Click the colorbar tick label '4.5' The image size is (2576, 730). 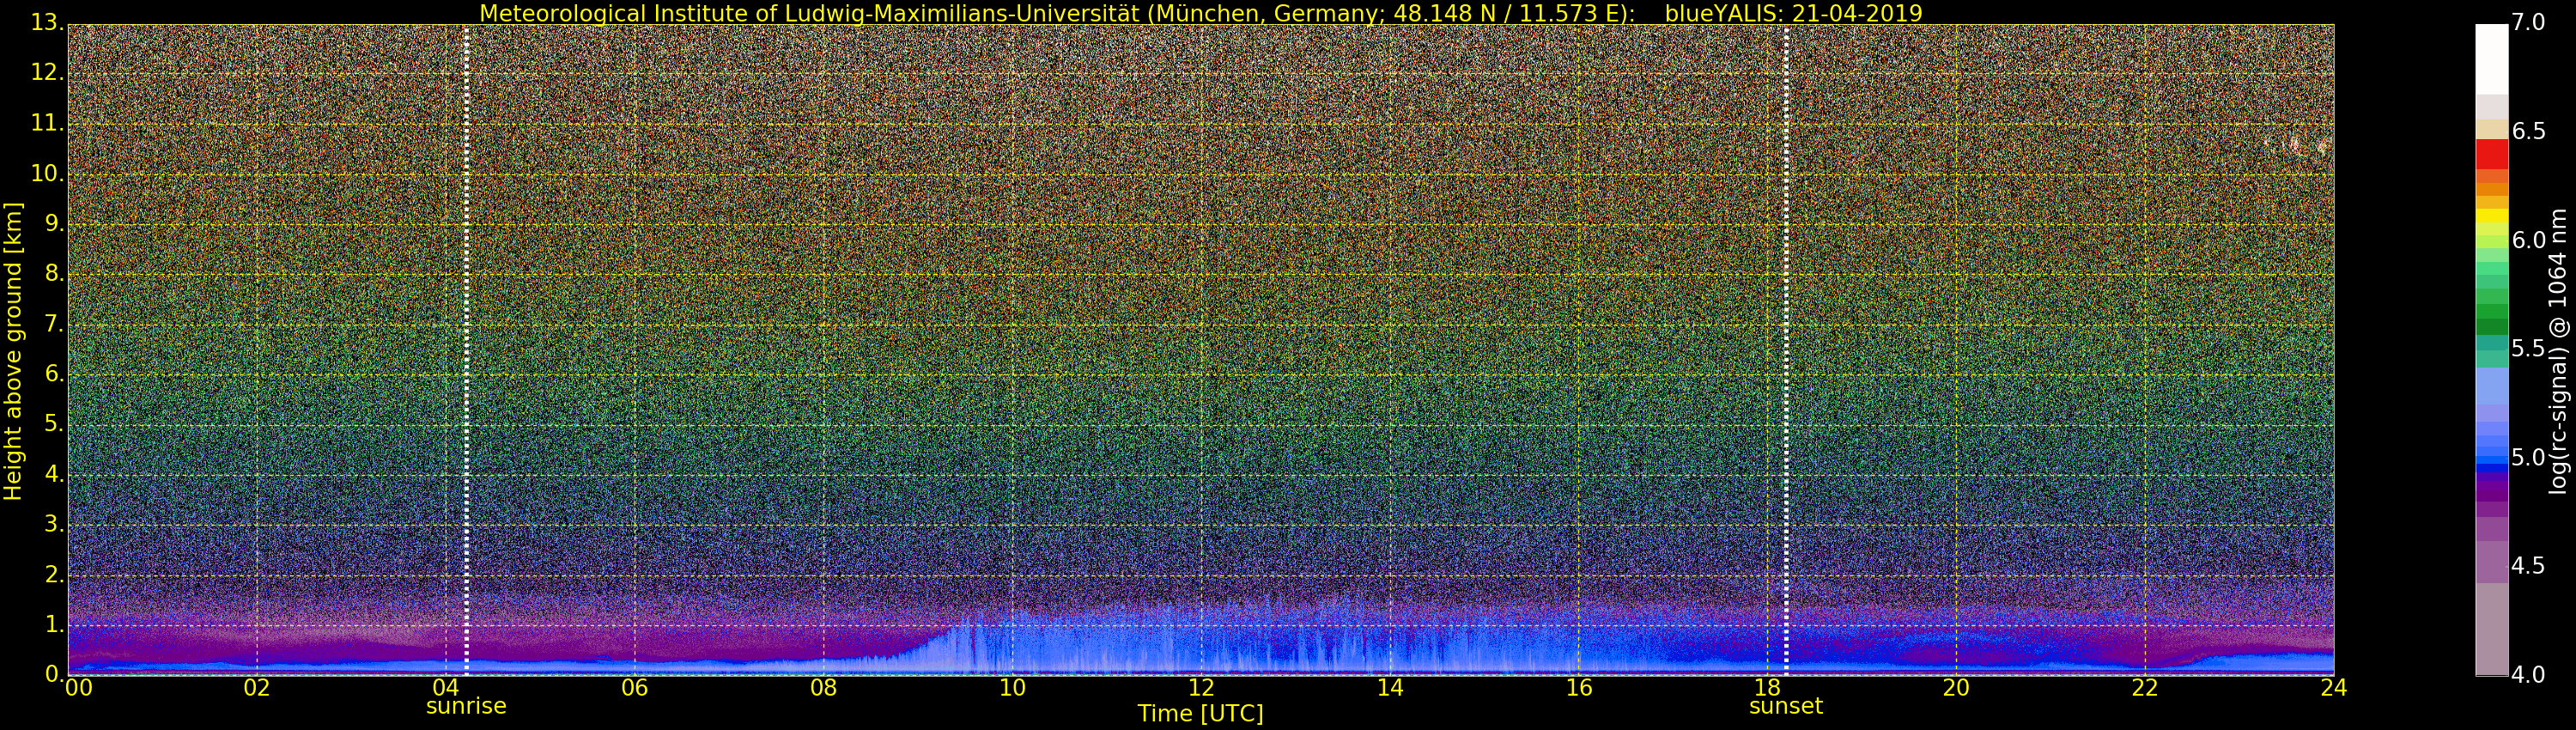coord(2529,566)
